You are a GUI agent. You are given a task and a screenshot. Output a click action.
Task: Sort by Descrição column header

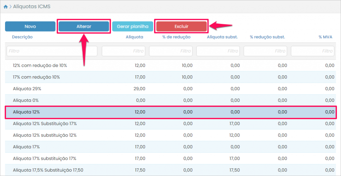tap(22, 37)
